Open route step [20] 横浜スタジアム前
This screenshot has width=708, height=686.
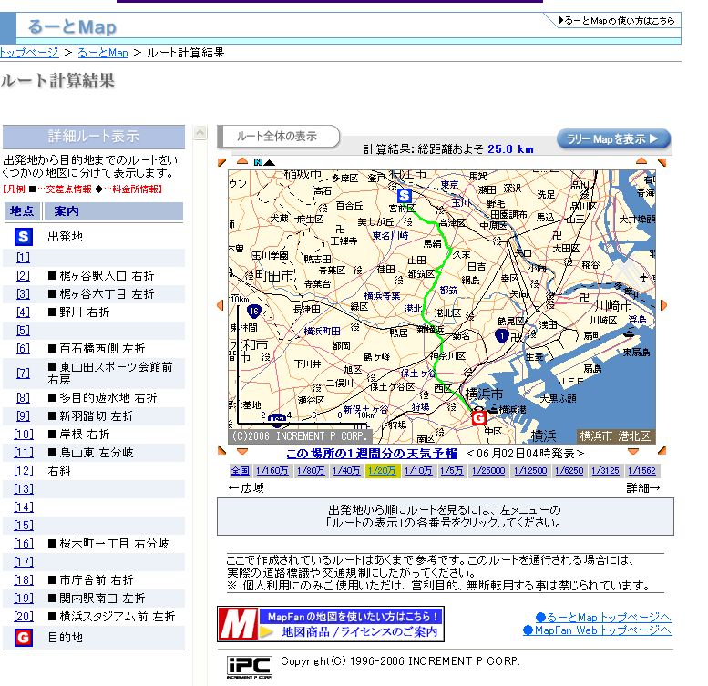tap(23, 617)
